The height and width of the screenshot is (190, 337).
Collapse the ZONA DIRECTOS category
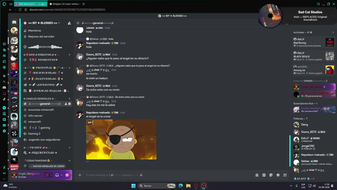pos(41,55)
